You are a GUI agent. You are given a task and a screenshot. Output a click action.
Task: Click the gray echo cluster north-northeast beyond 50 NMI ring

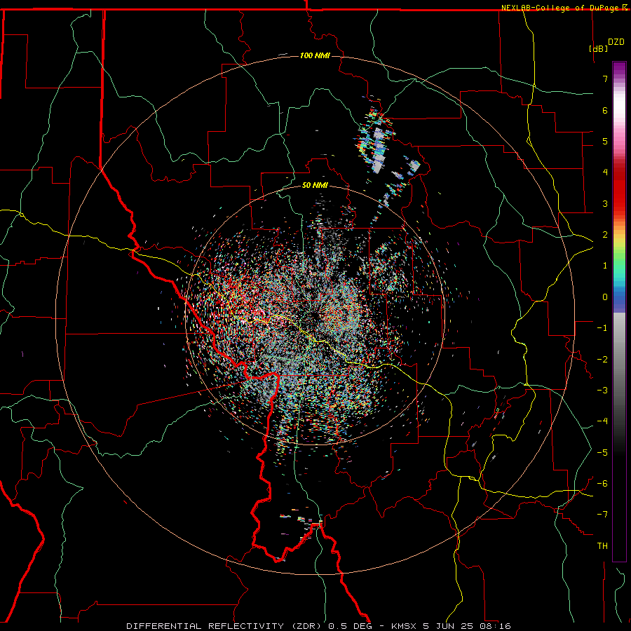click(379, 151)
